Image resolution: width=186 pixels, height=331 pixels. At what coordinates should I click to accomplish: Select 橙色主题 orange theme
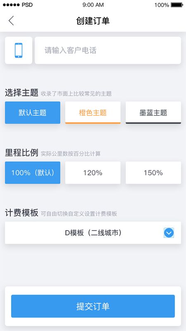pos(93,113)
